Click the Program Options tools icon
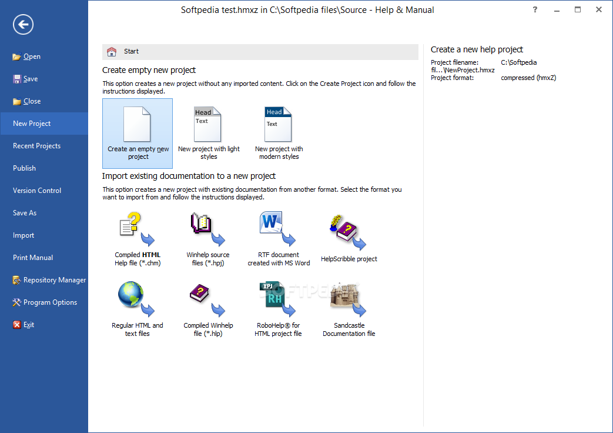Viewport: 613px width, 433px height. [x=16, y=302]
